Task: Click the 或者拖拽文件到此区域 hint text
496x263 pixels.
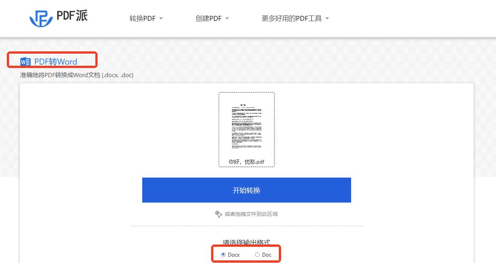Action: [x=251, y=214]
